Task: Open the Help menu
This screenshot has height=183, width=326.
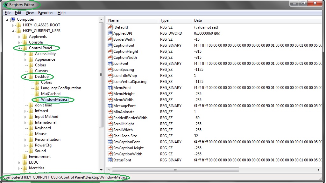Action: tap(61, 13)
